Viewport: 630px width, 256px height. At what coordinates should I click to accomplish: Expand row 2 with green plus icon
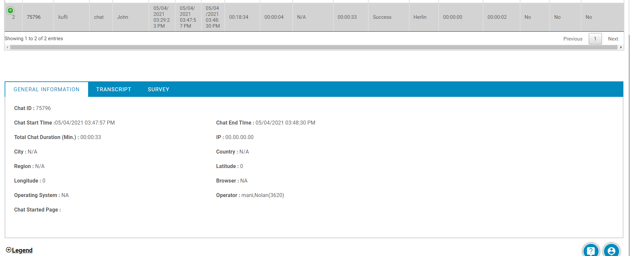tap(11, 11)
